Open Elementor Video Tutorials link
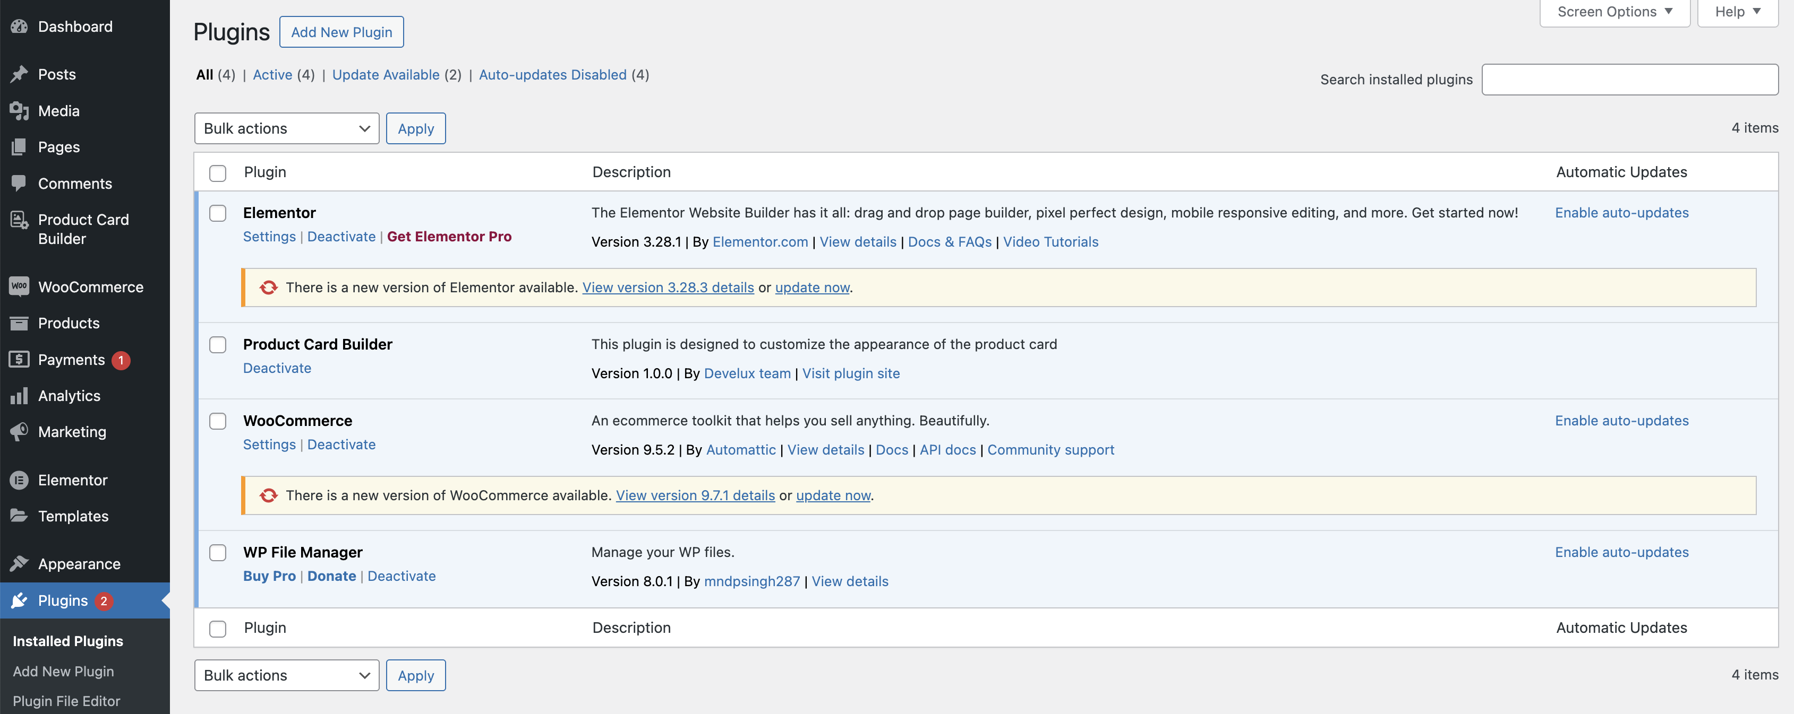The height and width of the screenshot is (714, 1794). pyautogui.click(x=1051, y=242)
